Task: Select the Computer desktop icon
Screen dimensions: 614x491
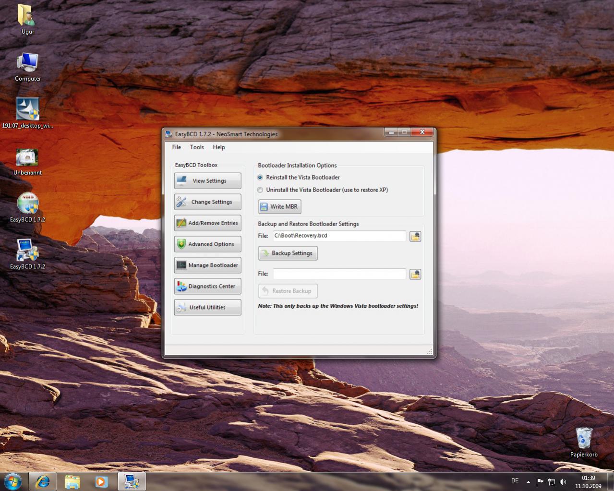Action: [x=28, y=67]
